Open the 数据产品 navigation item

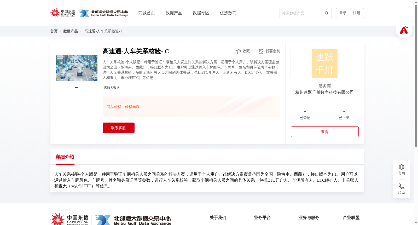point(174,13)
